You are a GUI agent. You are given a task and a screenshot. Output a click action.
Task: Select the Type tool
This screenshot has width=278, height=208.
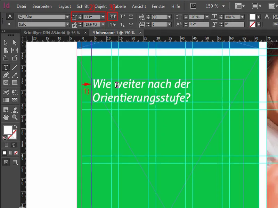pos(6,67)
